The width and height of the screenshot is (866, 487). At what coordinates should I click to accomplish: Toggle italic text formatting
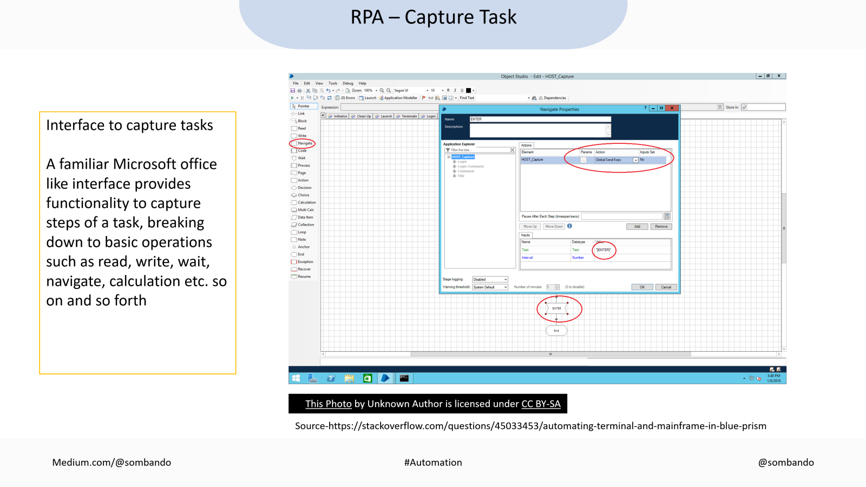point(455,90)
